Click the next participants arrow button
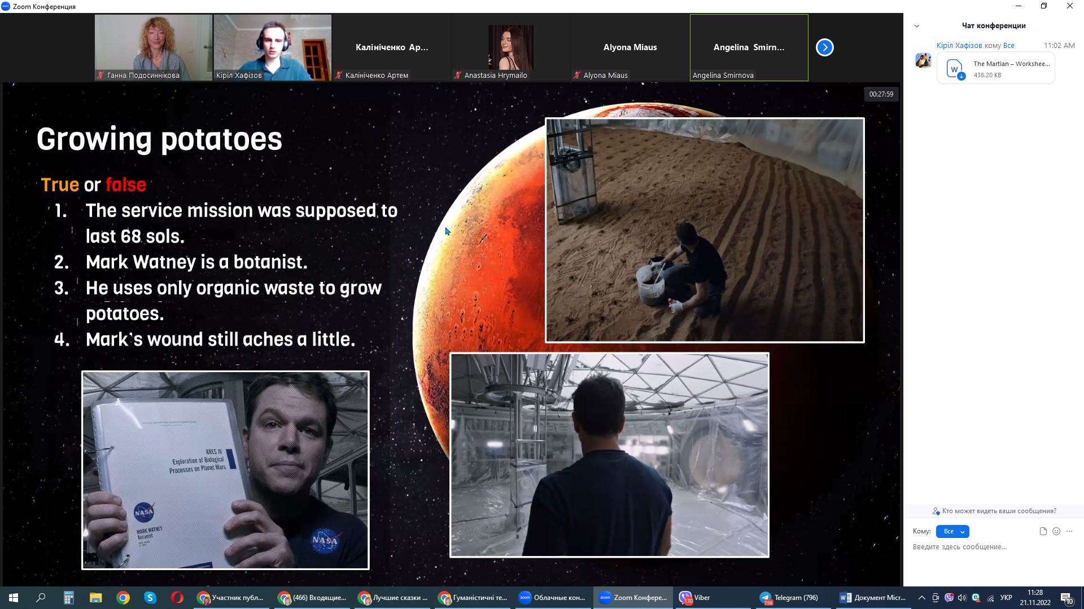 pyautogui.click(x=824, y=47)
